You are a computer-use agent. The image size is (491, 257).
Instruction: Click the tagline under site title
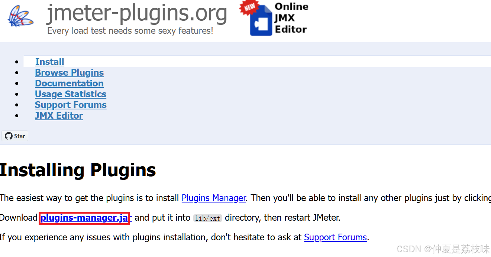coord(130,31)
